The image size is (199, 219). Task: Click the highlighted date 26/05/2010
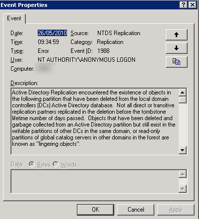tap(52, 33)
